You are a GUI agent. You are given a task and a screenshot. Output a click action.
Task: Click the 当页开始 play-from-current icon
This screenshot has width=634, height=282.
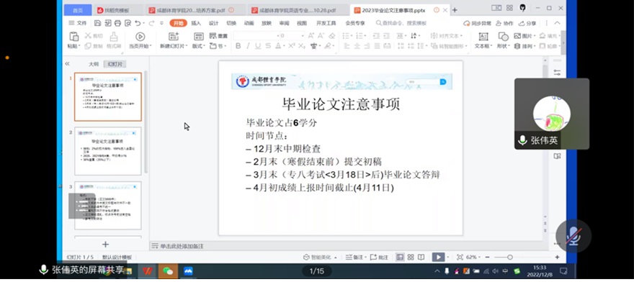pyautogui.click(x=140, y=37)
